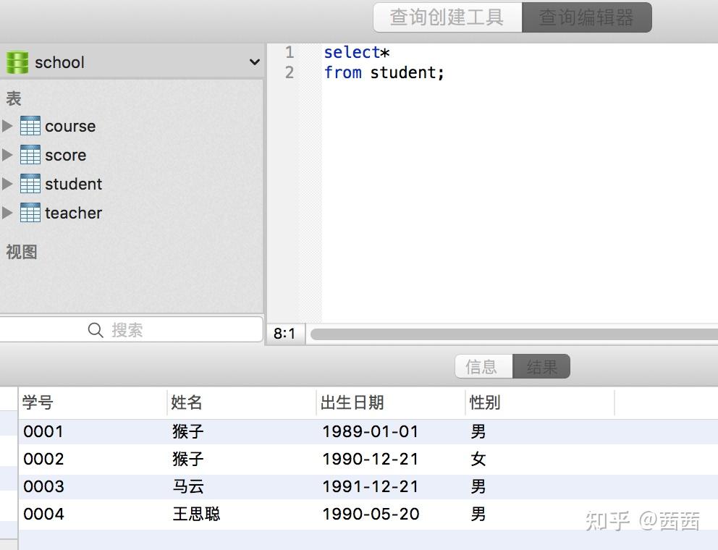This screenshot has height=550, width=718.
Task: Open the 信息 panel
Action: pos(482,366)
